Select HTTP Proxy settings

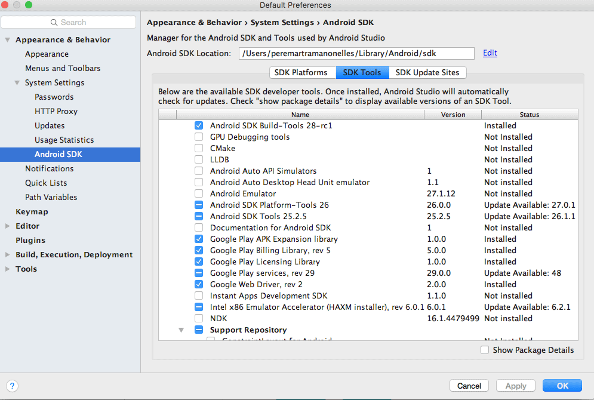point(56,112)
